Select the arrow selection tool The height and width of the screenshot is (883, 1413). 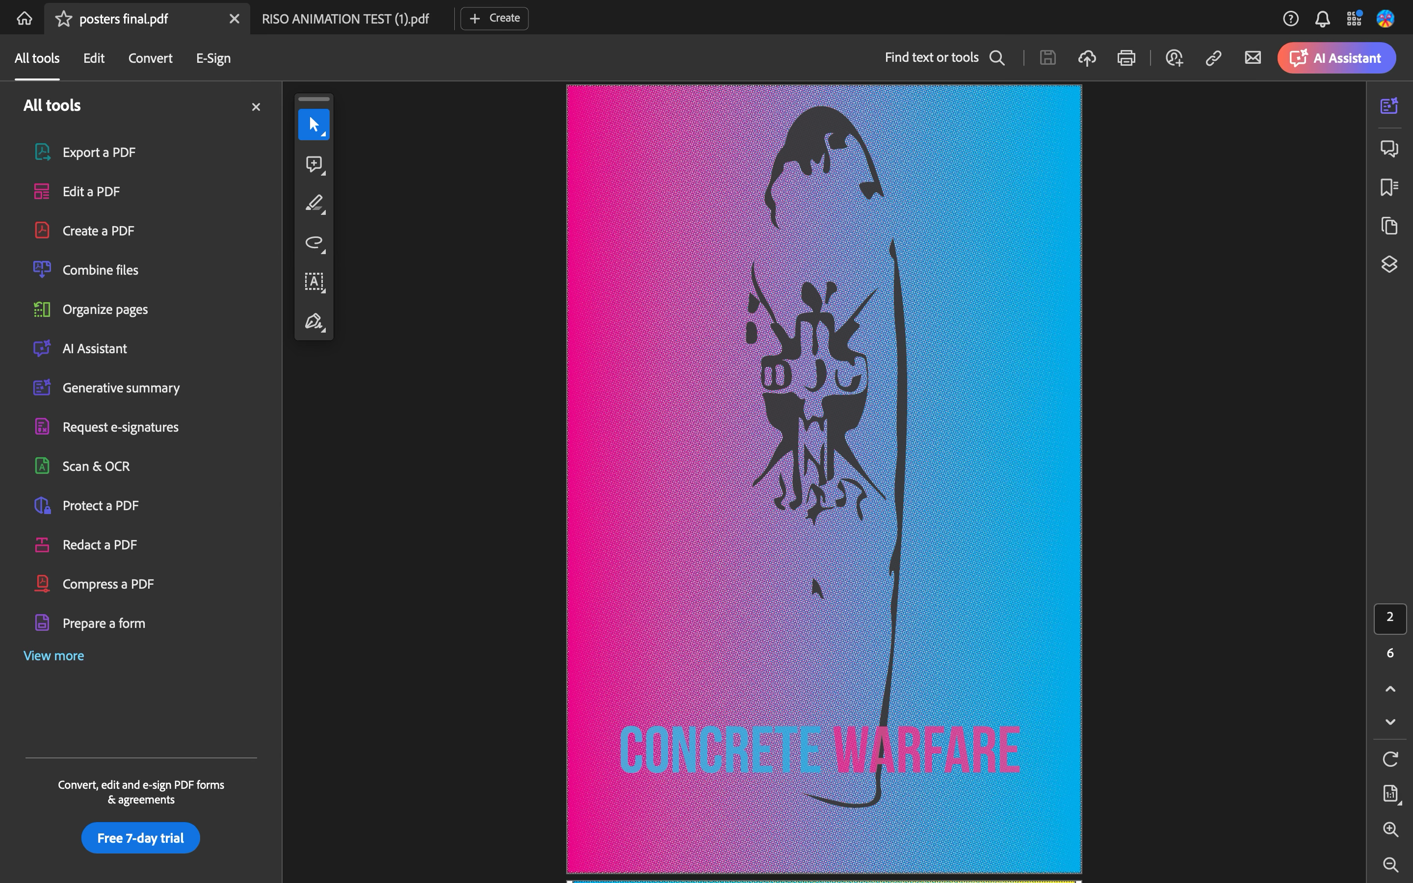314,125
